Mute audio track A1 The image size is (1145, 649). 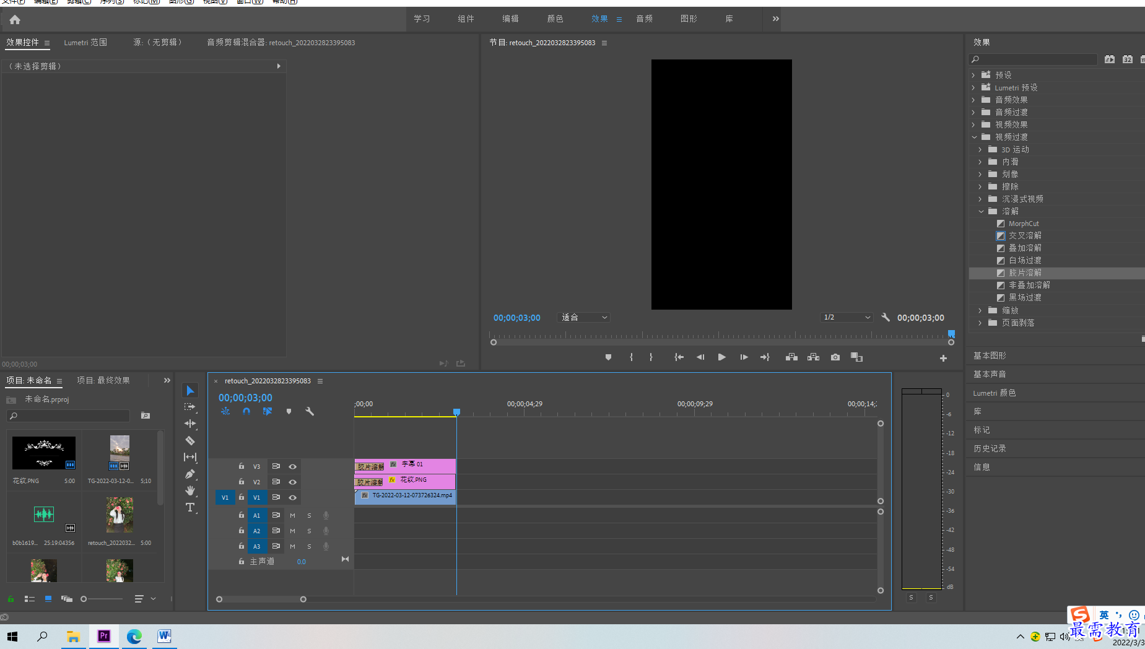point(292,515)
